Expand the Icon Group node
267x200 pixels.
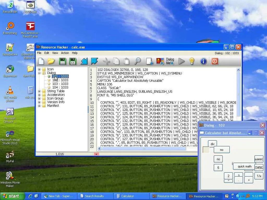point(39,98)
